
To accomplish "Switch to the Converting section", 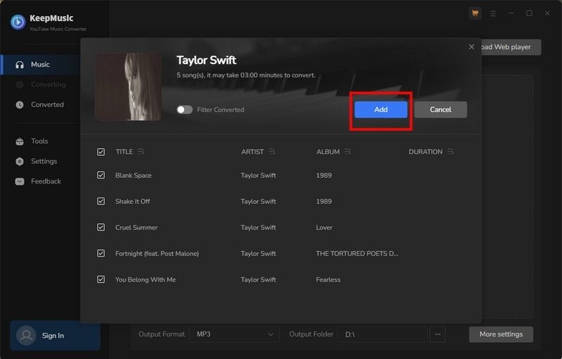I will point(40,84).
